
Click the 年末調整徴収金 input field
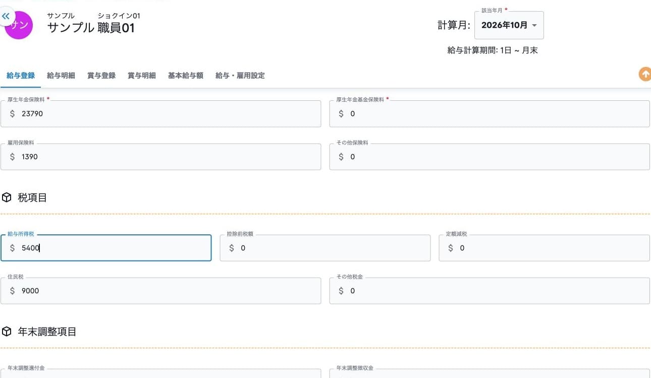point(490,373)
